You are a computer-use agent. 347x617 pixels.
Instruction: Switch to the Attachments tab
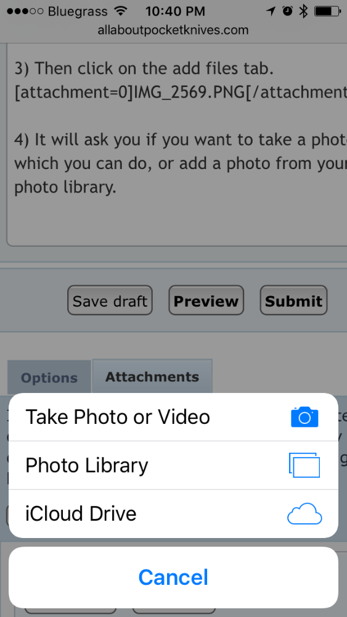152,376
